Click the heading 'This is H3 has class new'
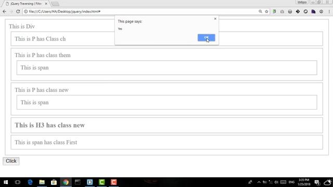The height and width of the screenshot is (187, 333). point(50,125)
